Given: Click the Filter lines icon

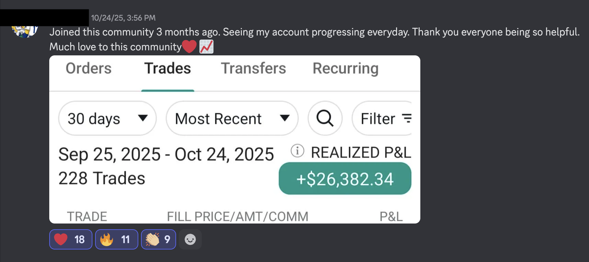Looking at the screenshot, I should pyautogui.click(x=407, y=118).
